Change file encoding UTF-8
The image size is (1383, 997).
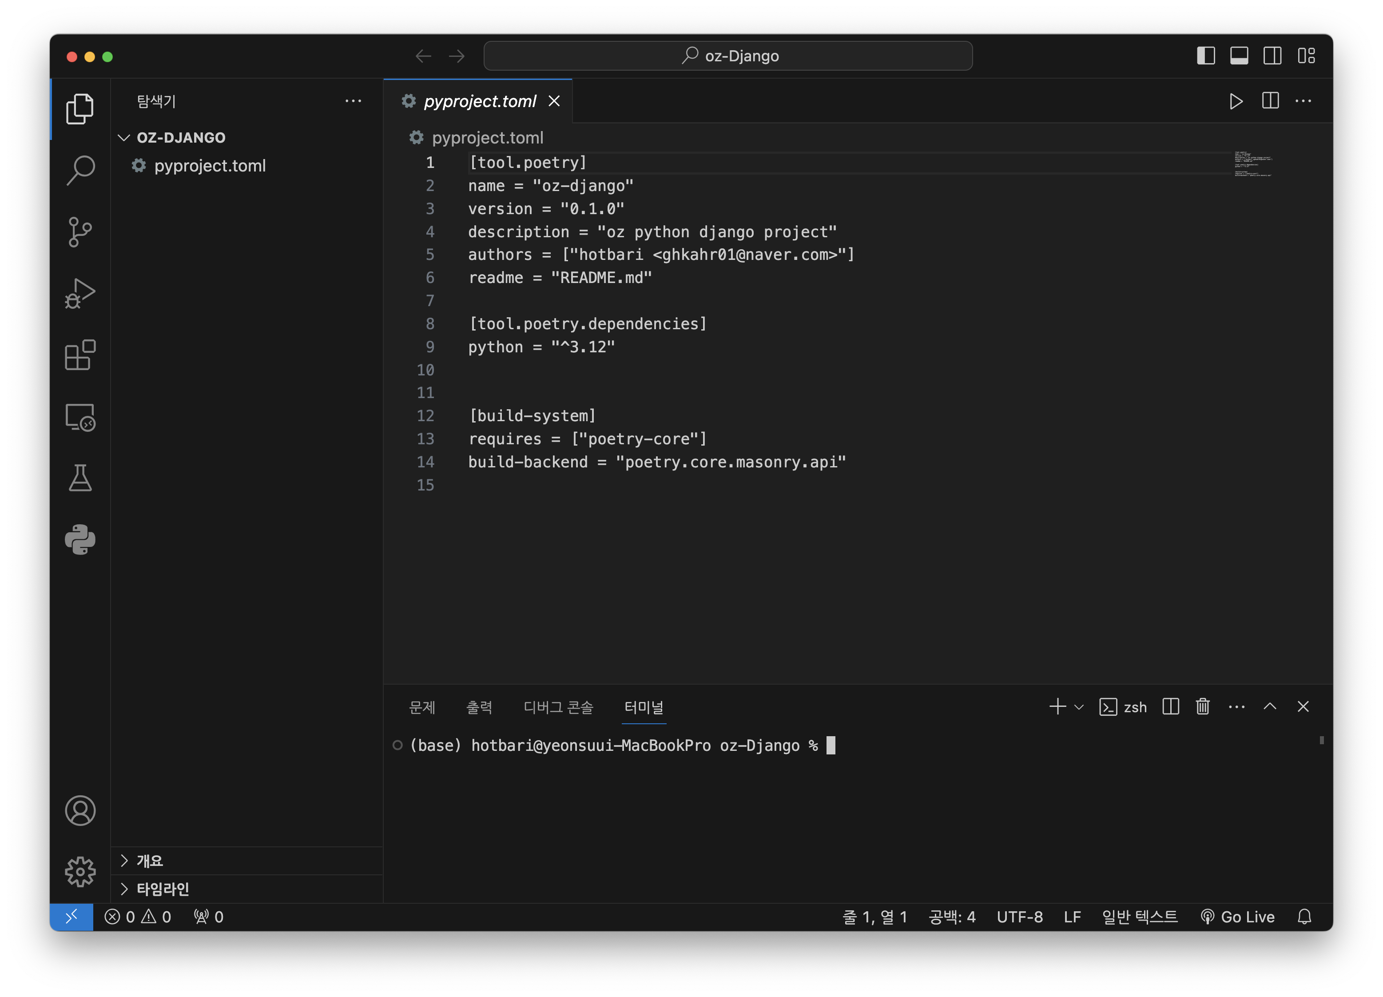click(1020, 917)
